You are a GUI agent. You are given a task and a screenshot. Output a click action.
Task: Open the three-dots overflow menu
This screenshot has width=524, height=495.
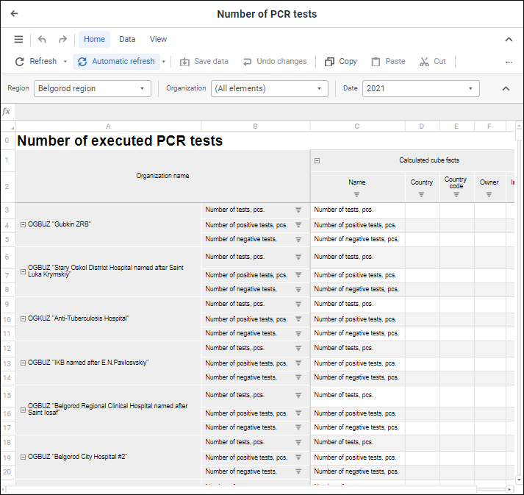point(509,62)
